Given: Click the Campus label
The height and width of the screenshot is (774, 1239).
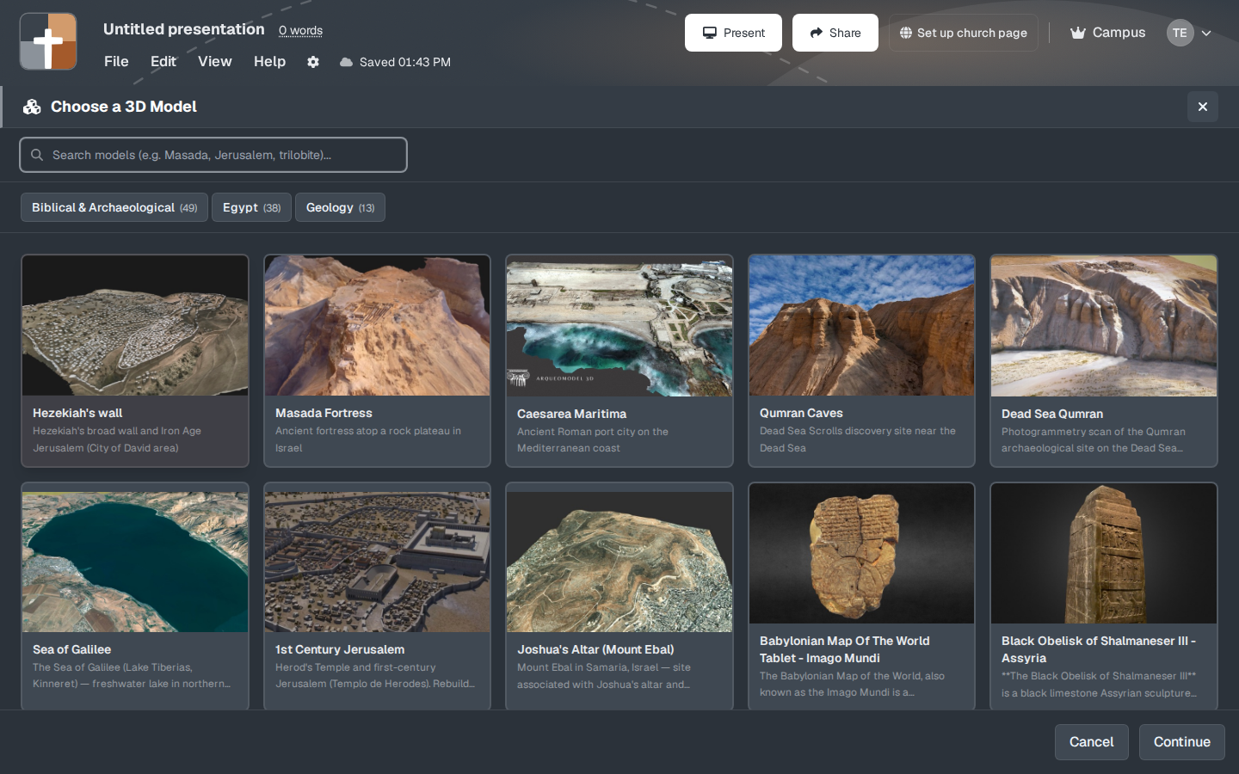Looking at the screenshot, I should [1119, 33].
